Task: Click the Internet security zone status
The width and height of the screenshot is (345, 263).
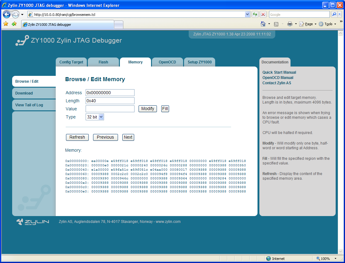Action: pyautogui.click(x=276, y=259)
